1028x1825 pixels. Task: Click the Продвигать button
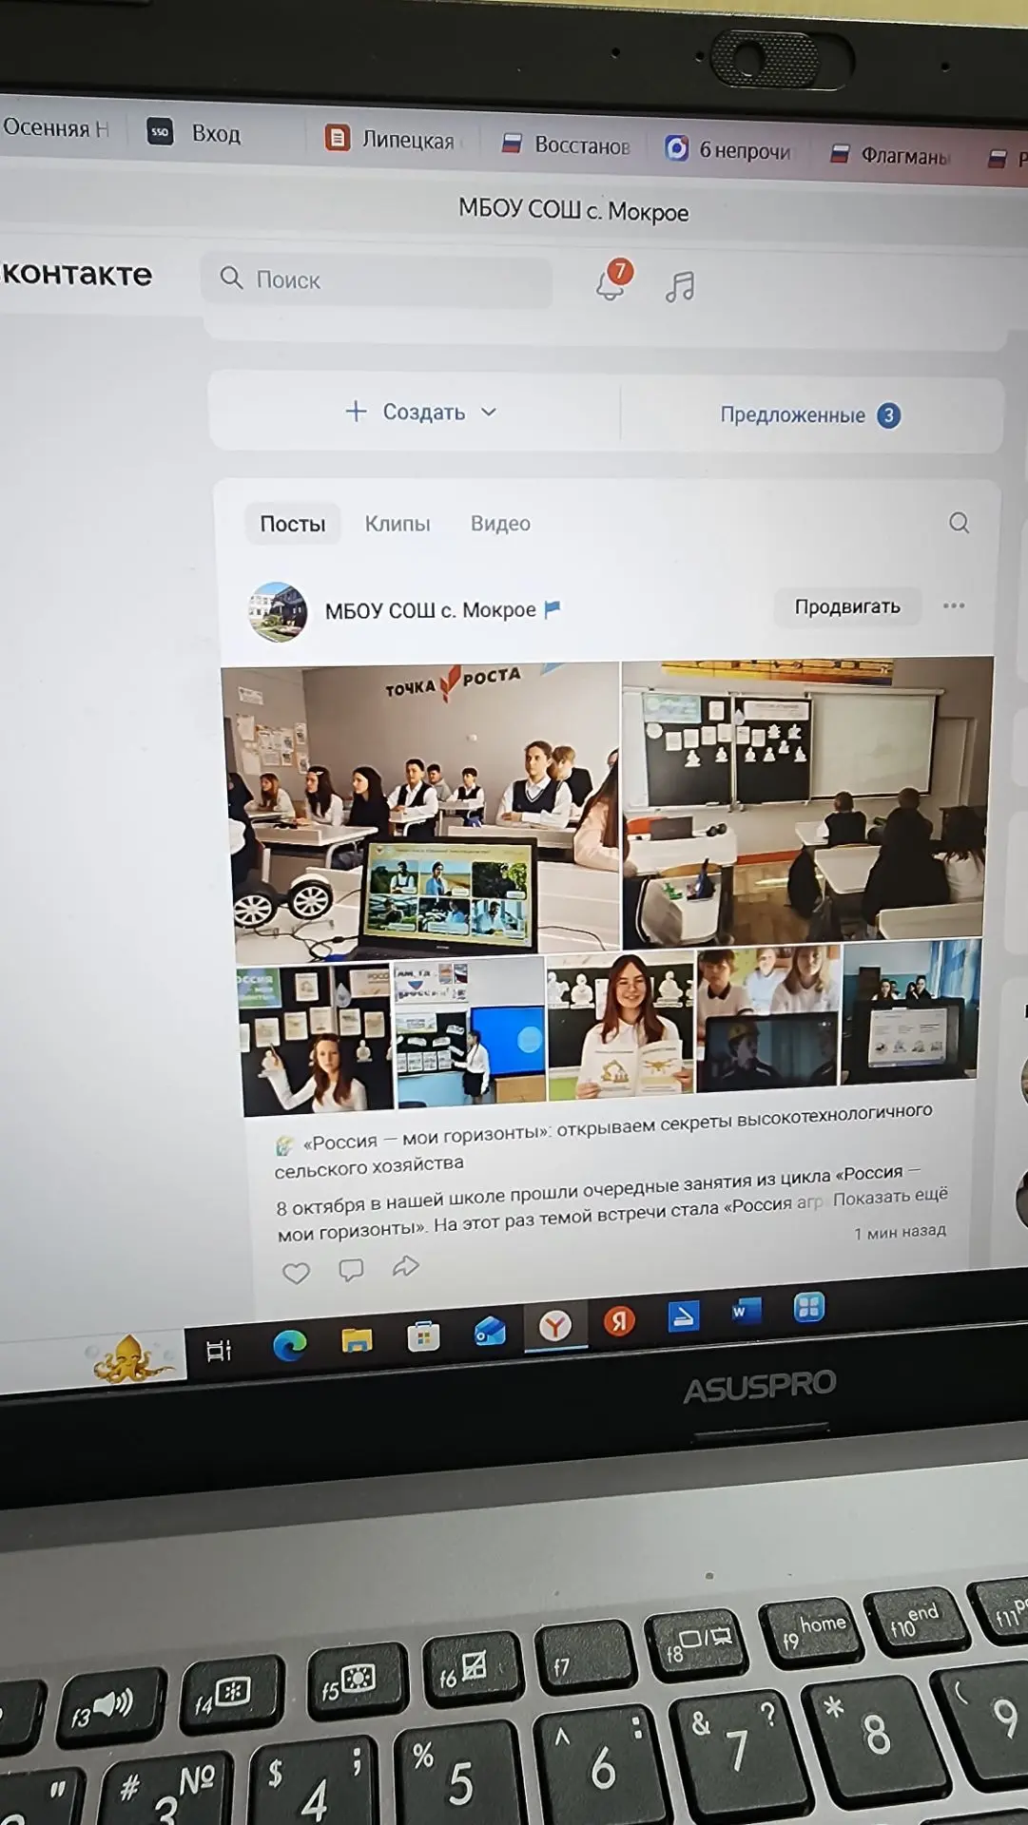coord(846,606)
